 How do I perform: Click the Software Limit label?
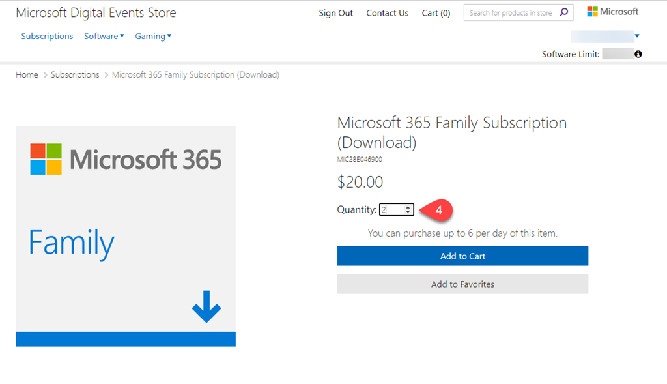tap(571, 54)
